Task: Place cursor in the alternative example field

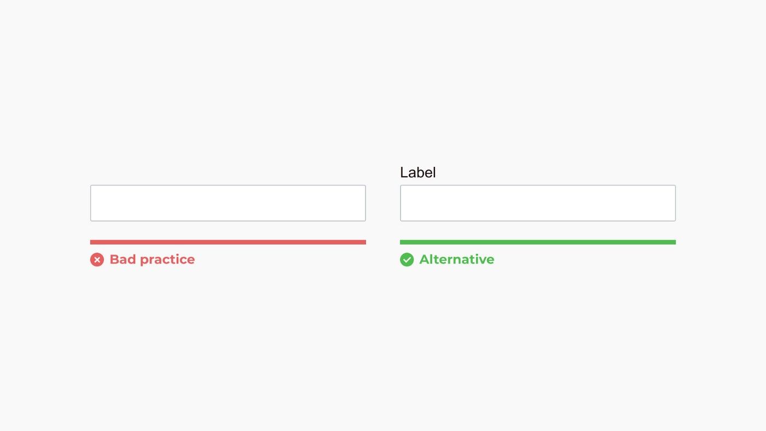Action: tap(538, 203)
